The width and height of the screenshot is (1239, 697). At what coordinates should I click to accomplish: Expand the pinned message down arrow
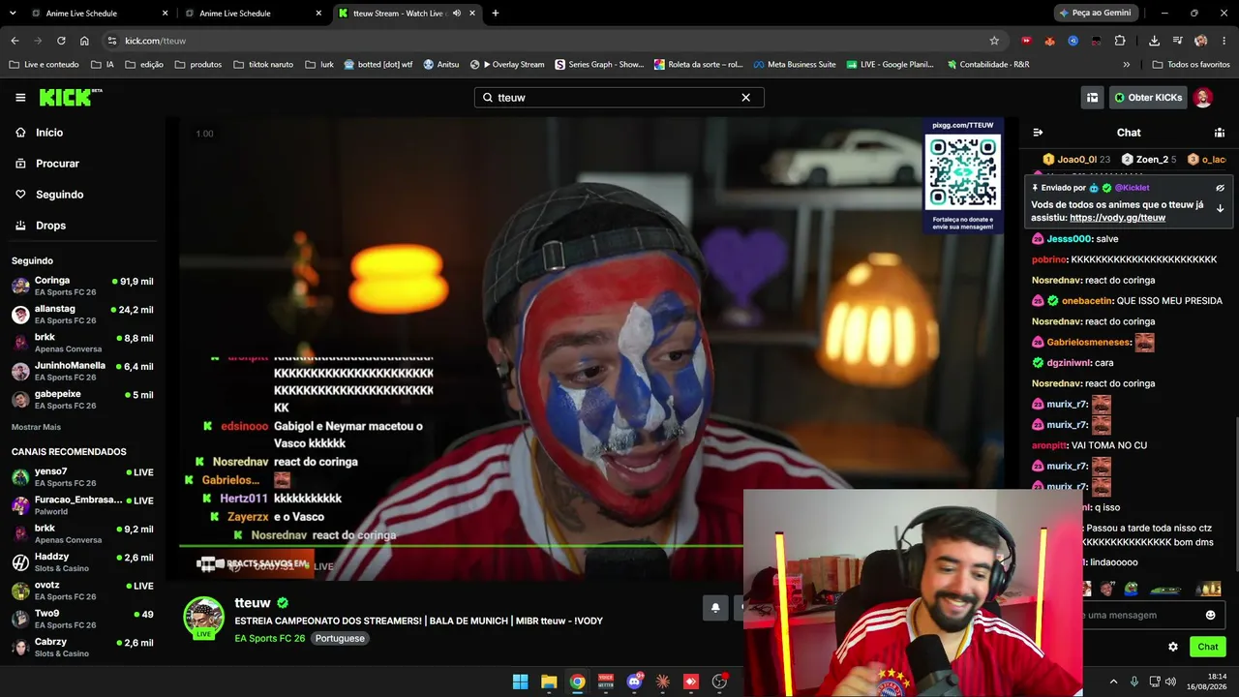[1220, 208]
